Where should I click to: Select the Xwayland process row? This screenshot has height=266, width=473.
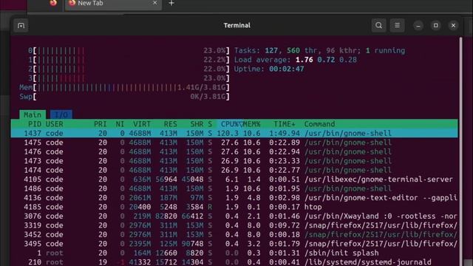pyautogui.click(x=234, y=216)
